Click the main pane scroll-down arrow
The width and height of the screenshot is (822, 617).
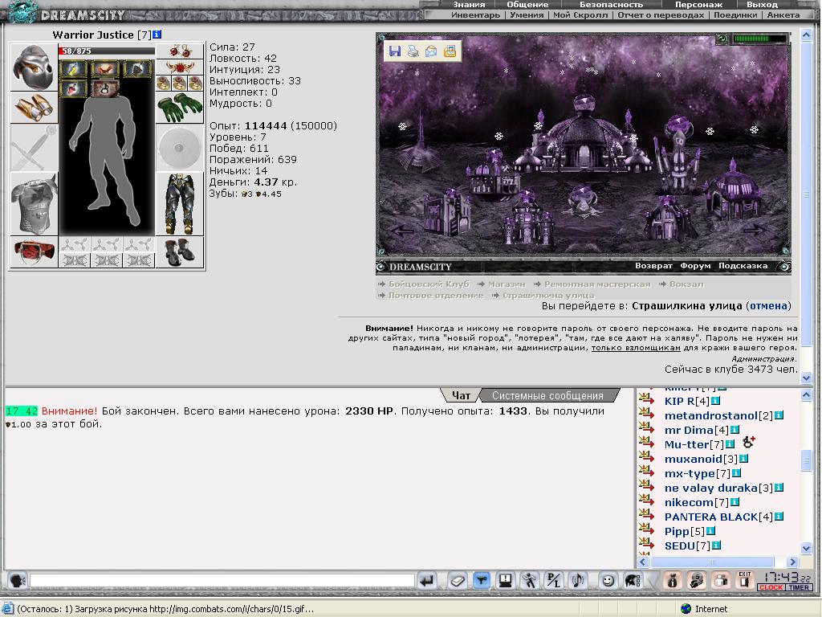coord(806,378)
